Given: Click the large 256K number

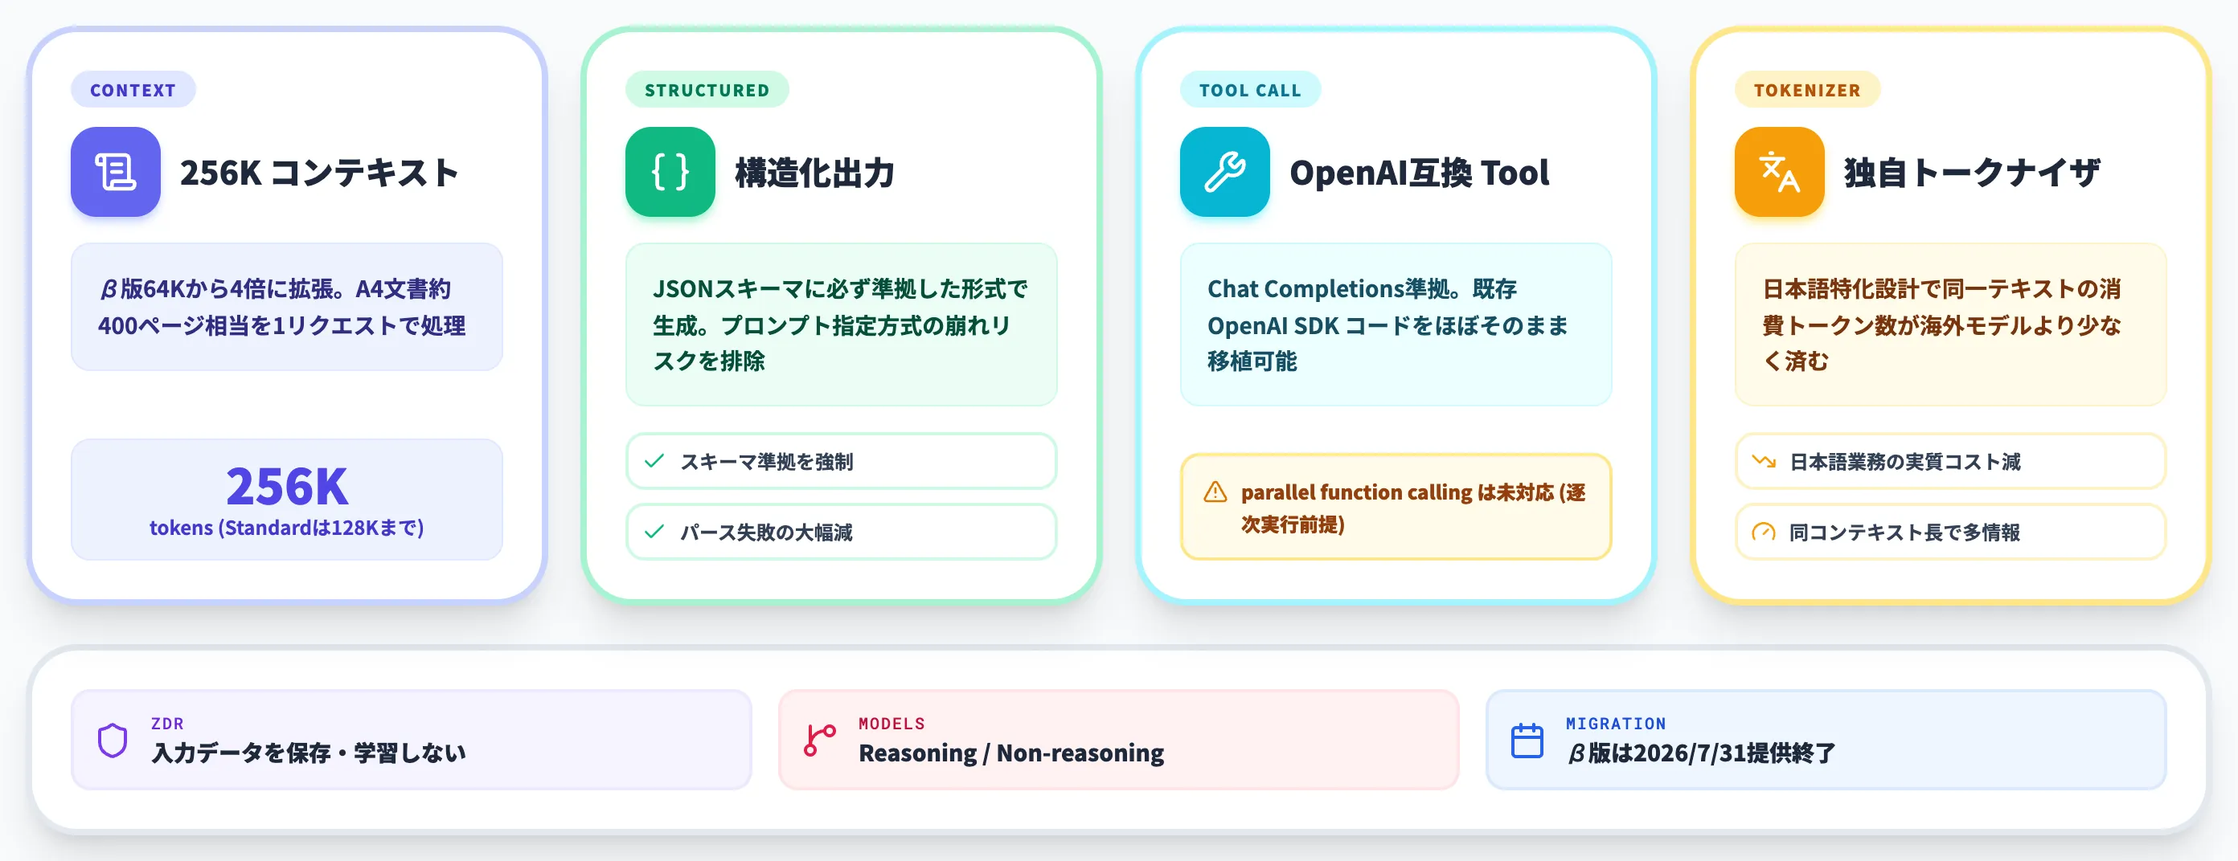Looking at the screenshot, I should click(x=287, y=486).
